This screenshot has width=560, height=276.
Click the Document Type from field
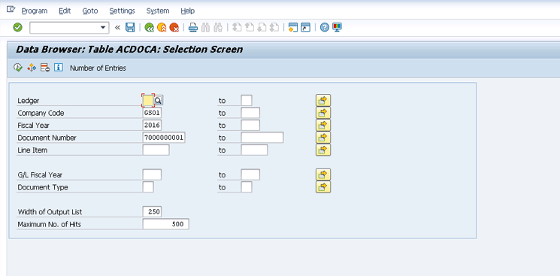[x=148, y=187]
